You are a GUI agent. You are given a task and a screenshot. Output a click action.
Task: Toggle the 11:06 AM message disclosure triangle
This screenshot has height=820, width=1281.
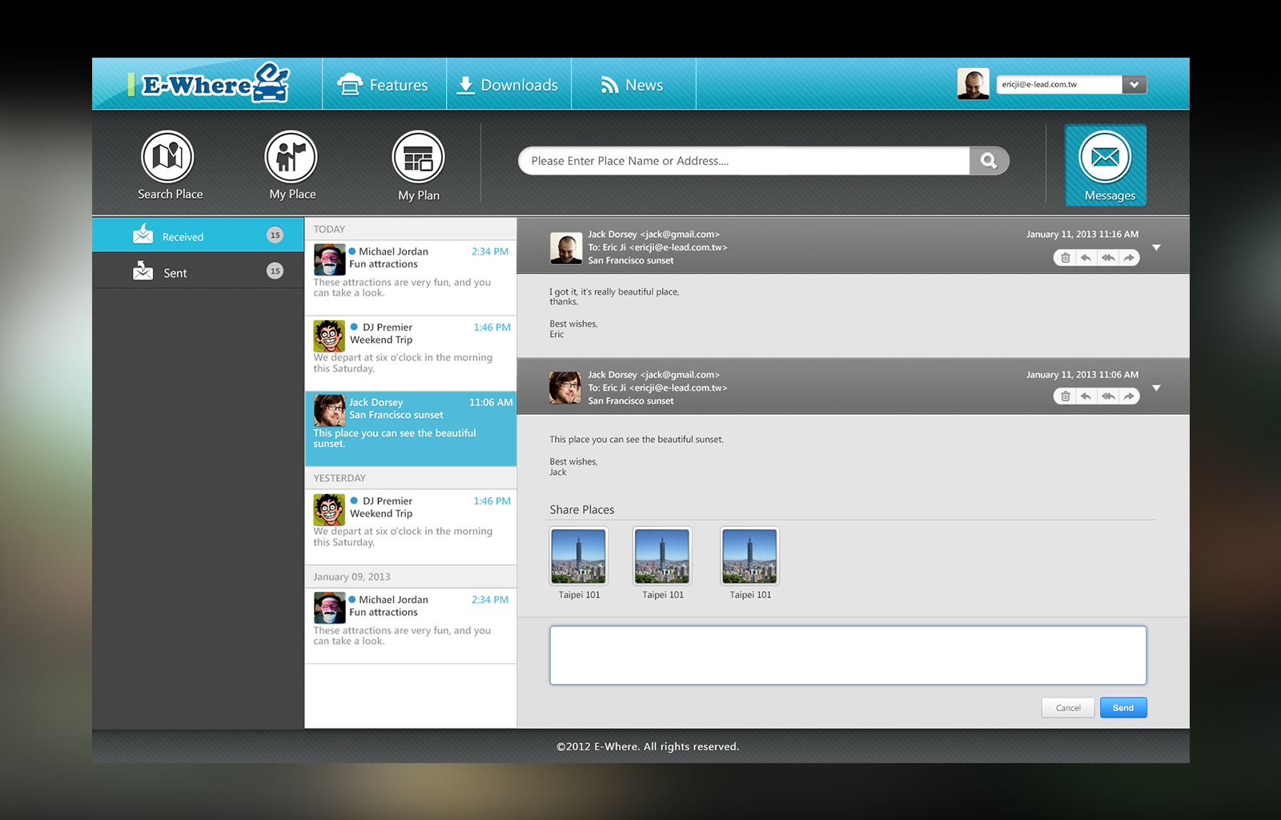tap(1156, 388)
